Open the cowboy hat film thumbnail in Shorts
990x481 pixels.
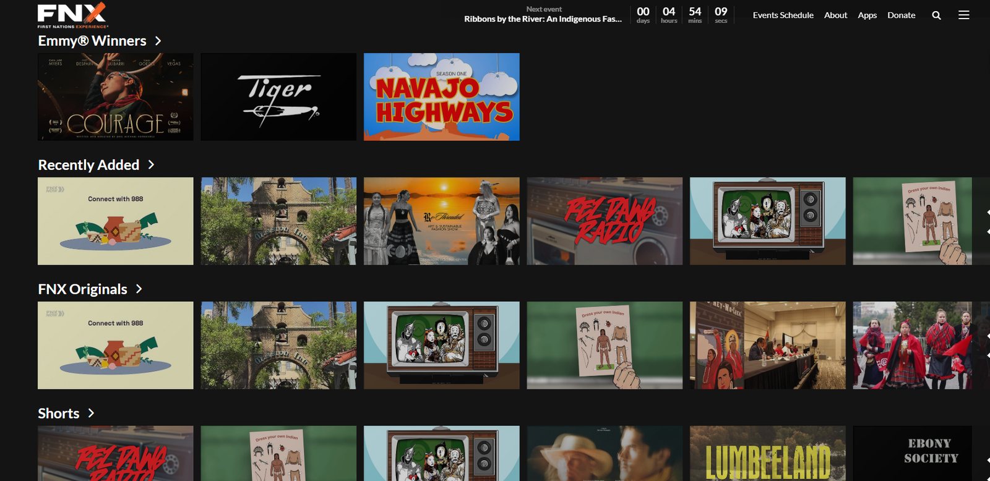[x=605, y=453]
